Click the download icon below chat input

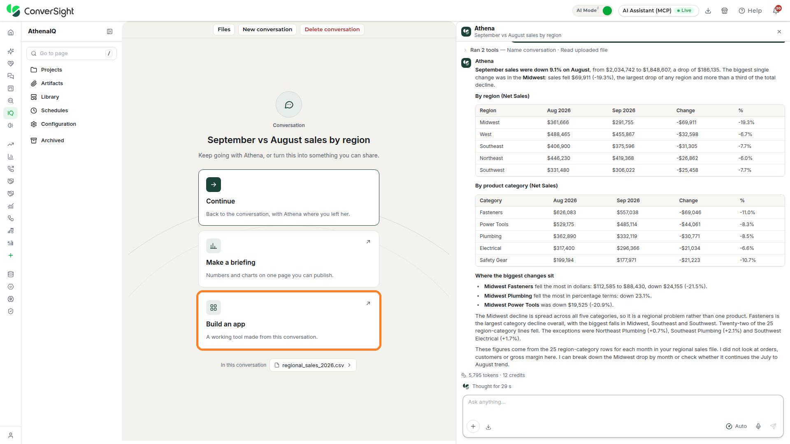click(x=488, y=427)
